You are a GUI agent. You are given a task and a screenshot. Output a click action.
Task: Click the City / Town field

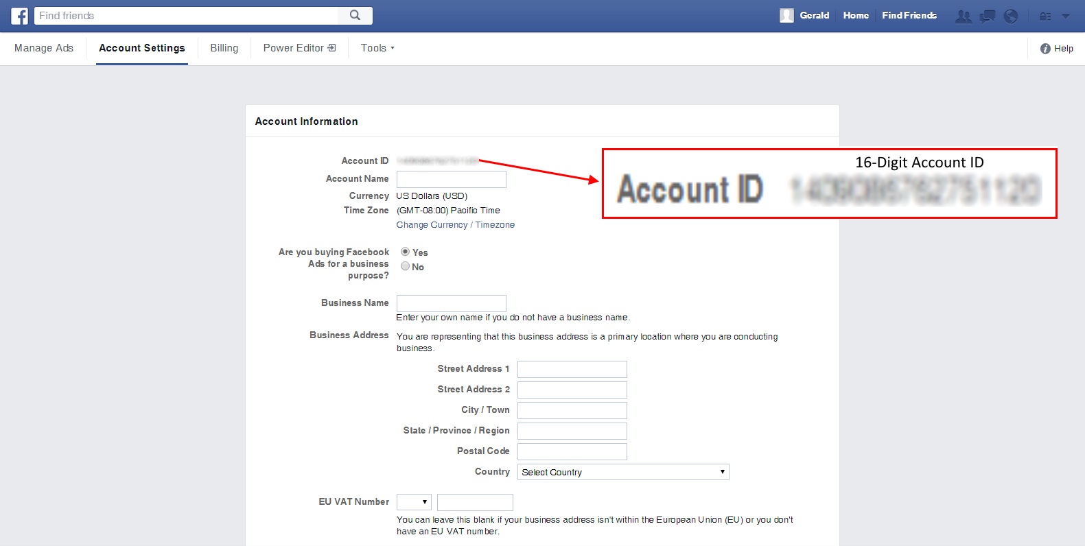(572, 410)
